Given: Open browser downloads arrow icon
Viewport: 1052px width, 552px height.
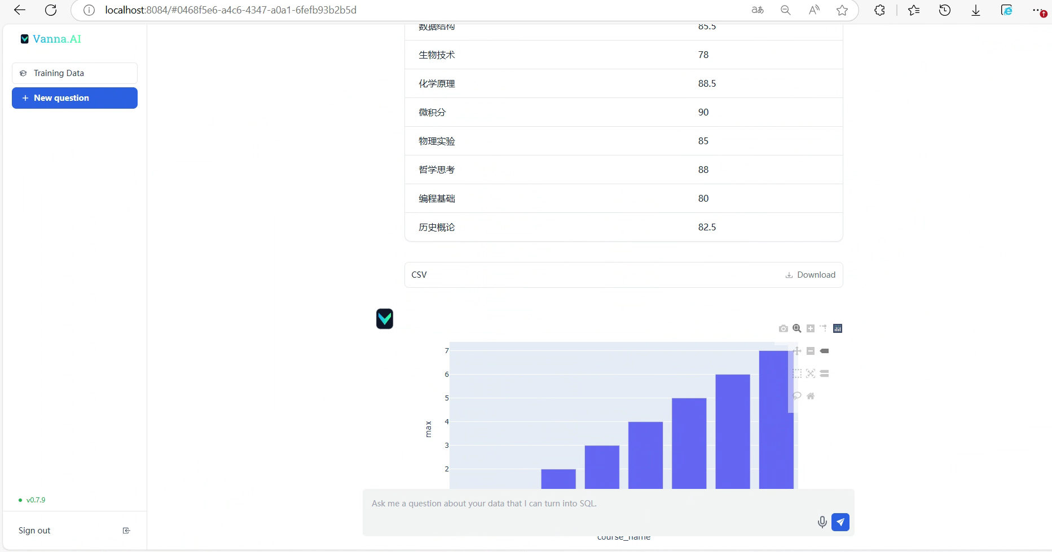Looking at the screenshot, I should click(x=976, y=10).
